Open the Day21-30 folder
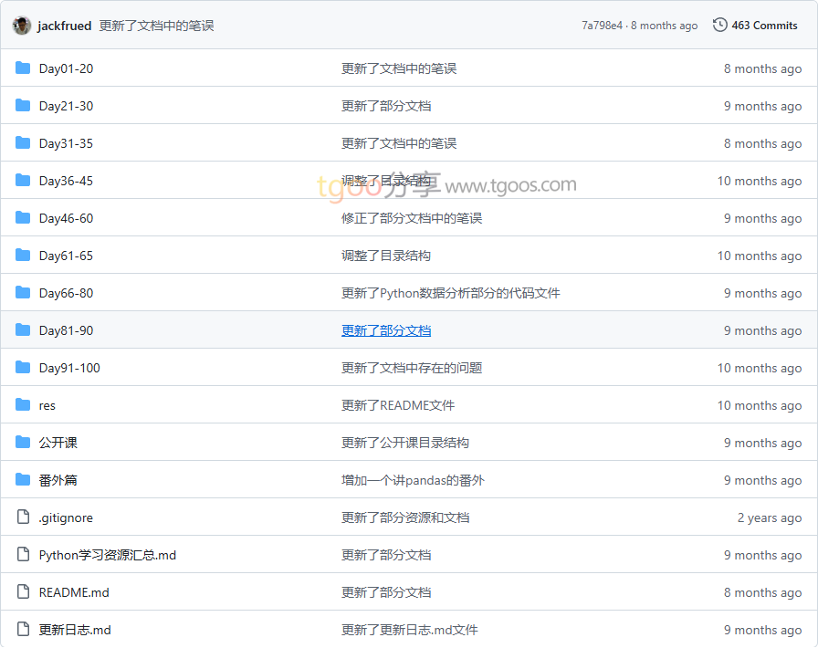Viewport: 818px width, 648px height. tap(66, 106)
